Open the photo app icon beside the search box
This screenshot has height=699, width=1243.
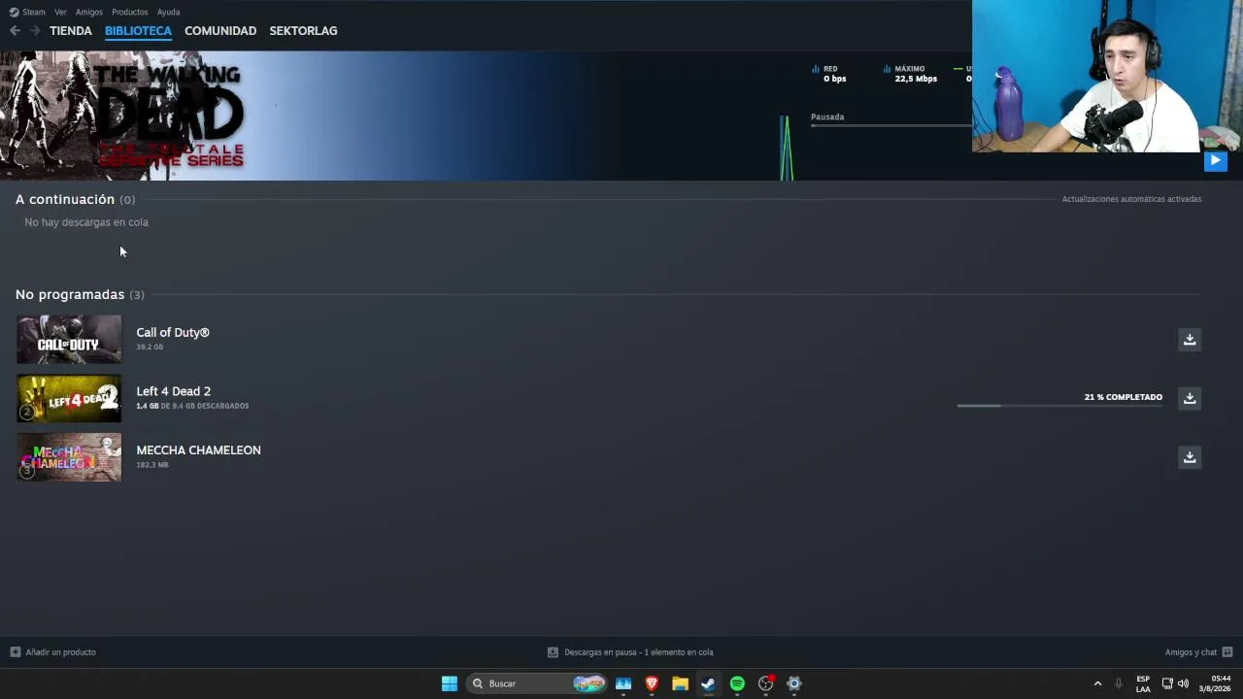623,683
